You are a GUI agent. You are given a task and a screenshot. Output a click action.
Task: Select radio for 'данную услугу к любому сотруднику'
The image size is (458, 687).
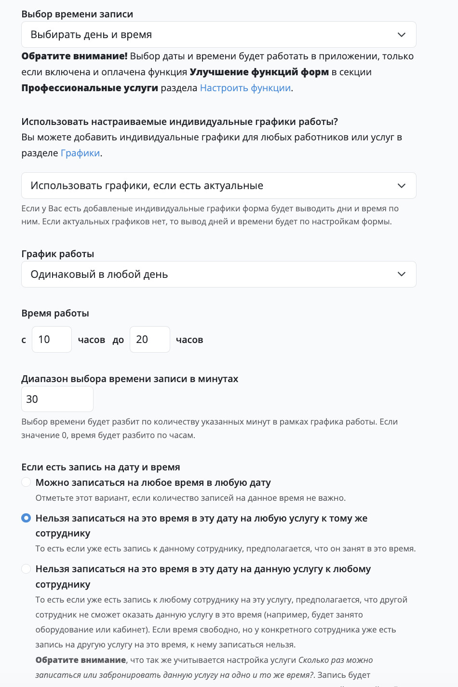pyautogui.click(x=26, y=569)
